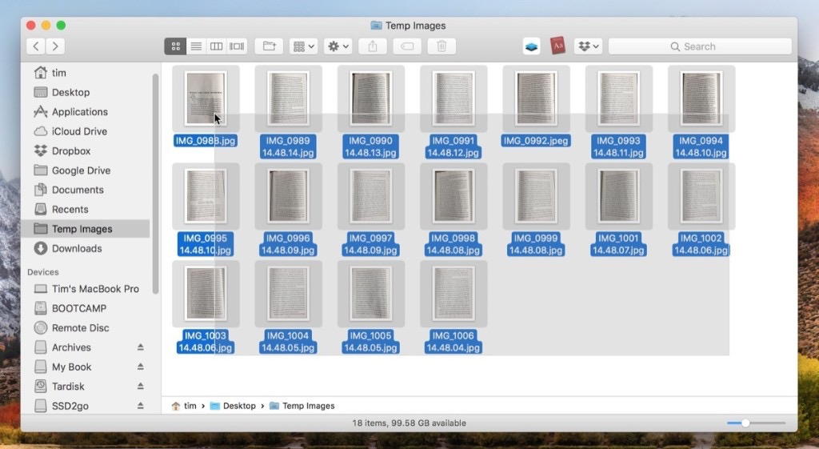Click the red dictionary book icon
Viewport: 819px width, 449px height.
(x=557, y=46)
